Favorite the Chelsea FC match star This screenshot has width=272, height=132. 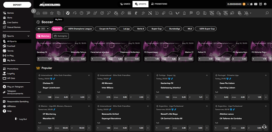(89, 75)
